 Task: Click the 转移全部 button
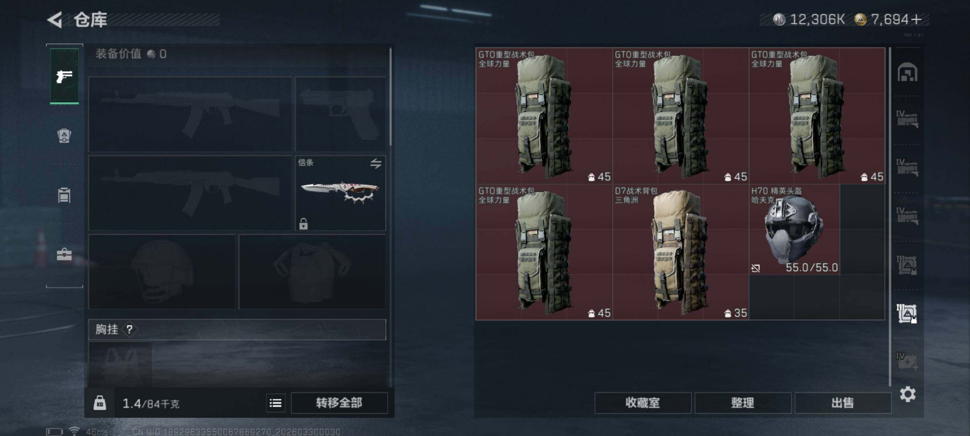339,403
